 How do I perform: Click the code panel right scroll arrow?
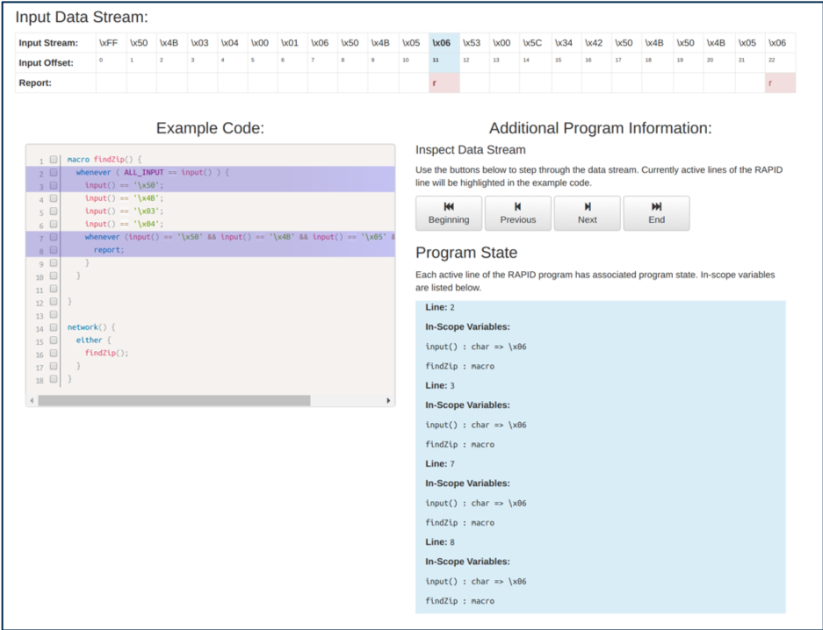point(388,401)
